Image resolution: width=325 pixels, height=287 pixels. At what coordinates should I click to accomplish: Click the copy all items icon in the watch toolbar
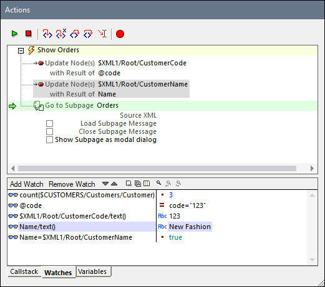coord(138,184)
